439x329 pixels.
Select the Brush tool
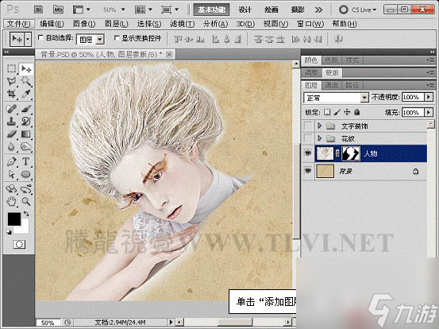click(26, 109)
